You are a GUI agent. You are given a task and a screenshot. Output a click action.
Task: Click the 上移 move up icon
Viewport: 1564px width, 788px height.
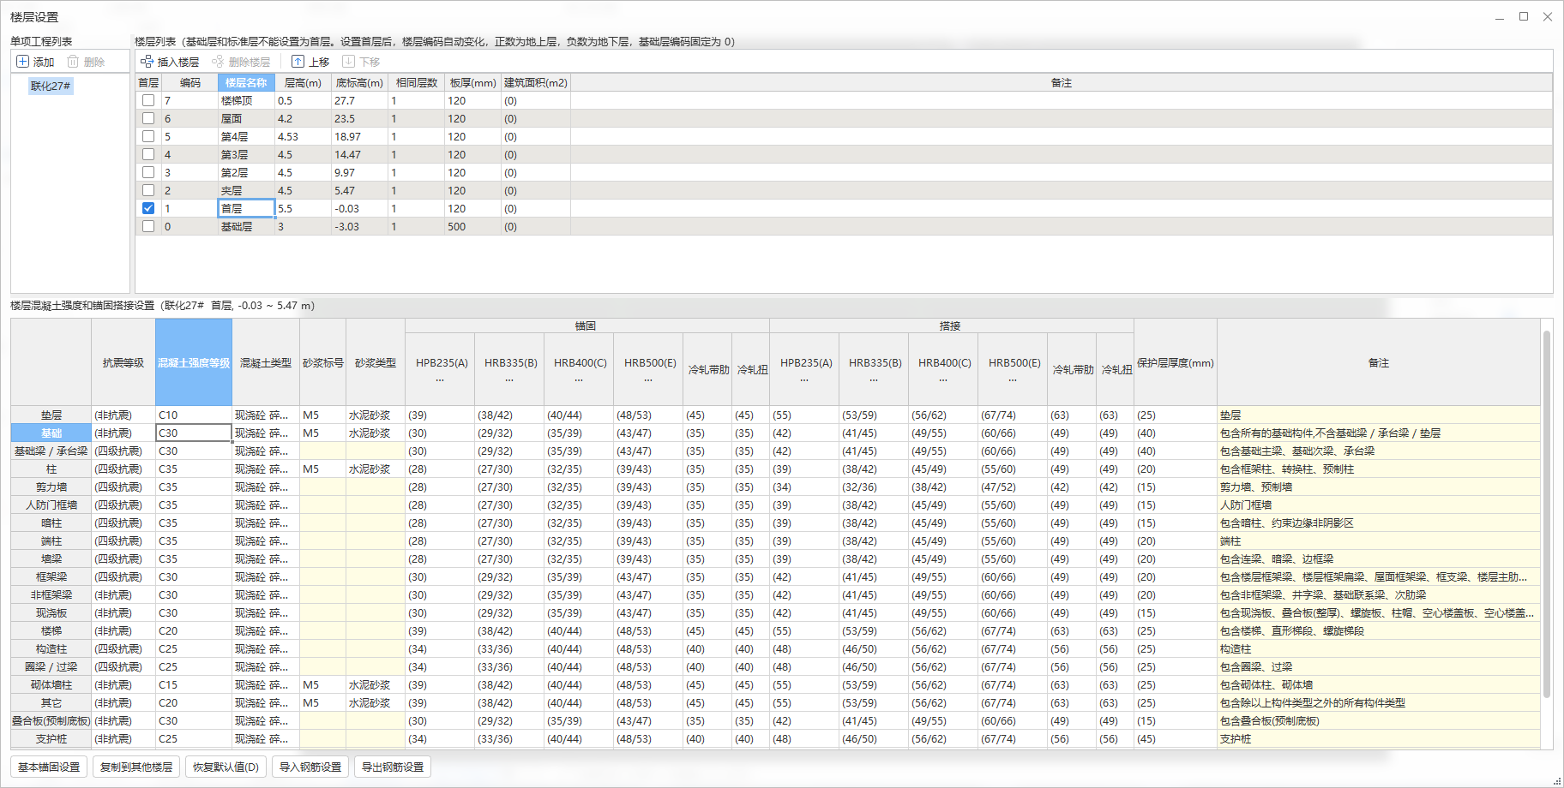tap(298, 62)
